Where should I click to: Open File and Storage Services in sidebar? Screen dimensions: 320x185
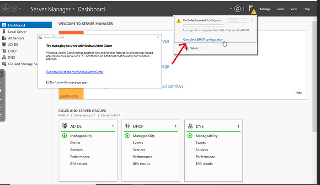(x=23, y=64)
